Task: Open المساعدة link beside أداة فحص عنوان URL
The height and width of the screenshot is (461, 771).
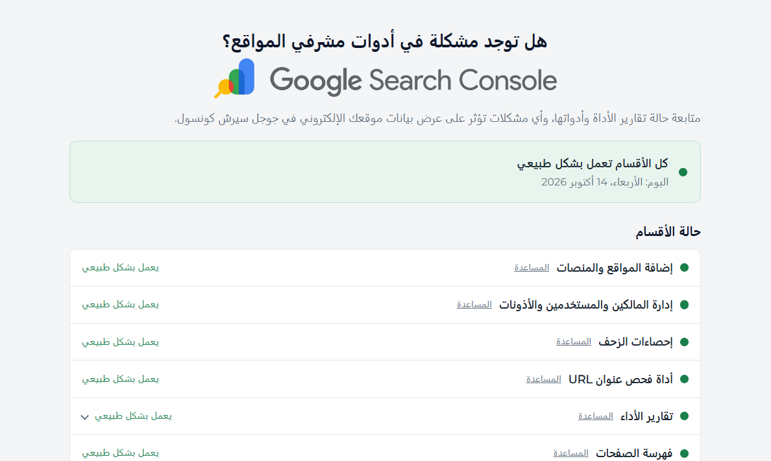Action: [x=543, y=379]
